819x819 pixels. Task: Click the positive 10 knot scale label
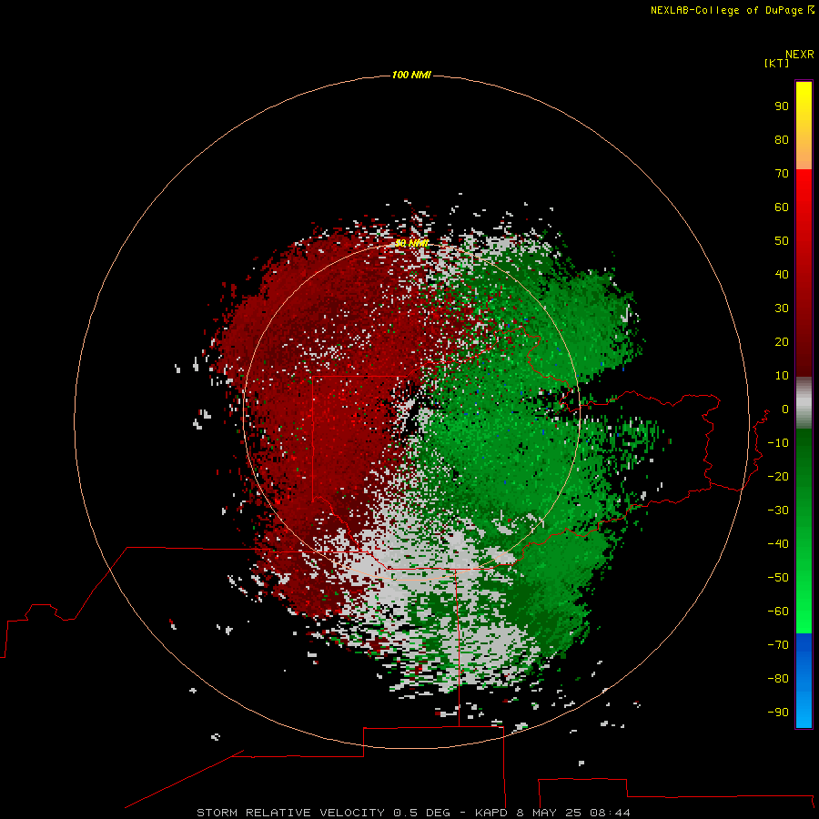point(782,376)
